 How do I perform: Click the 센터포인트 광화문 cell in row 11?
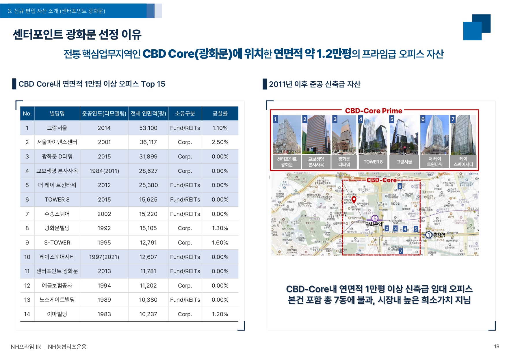(57, 271)
